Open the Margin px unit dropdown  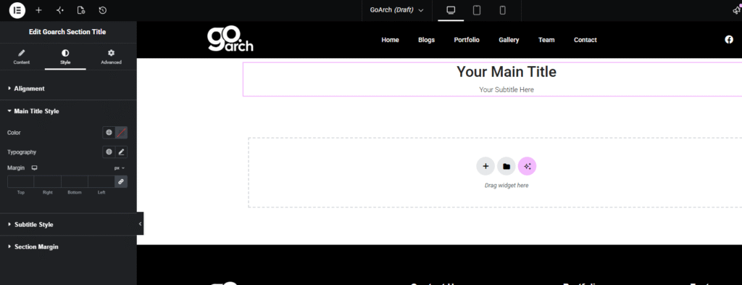(120, 168)
